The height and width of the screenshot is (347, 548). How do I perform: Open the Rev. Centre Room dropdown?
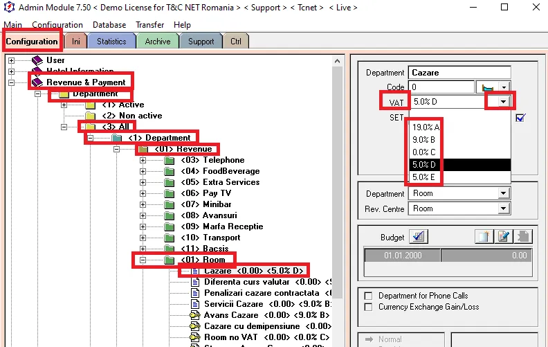pos(503,208)
